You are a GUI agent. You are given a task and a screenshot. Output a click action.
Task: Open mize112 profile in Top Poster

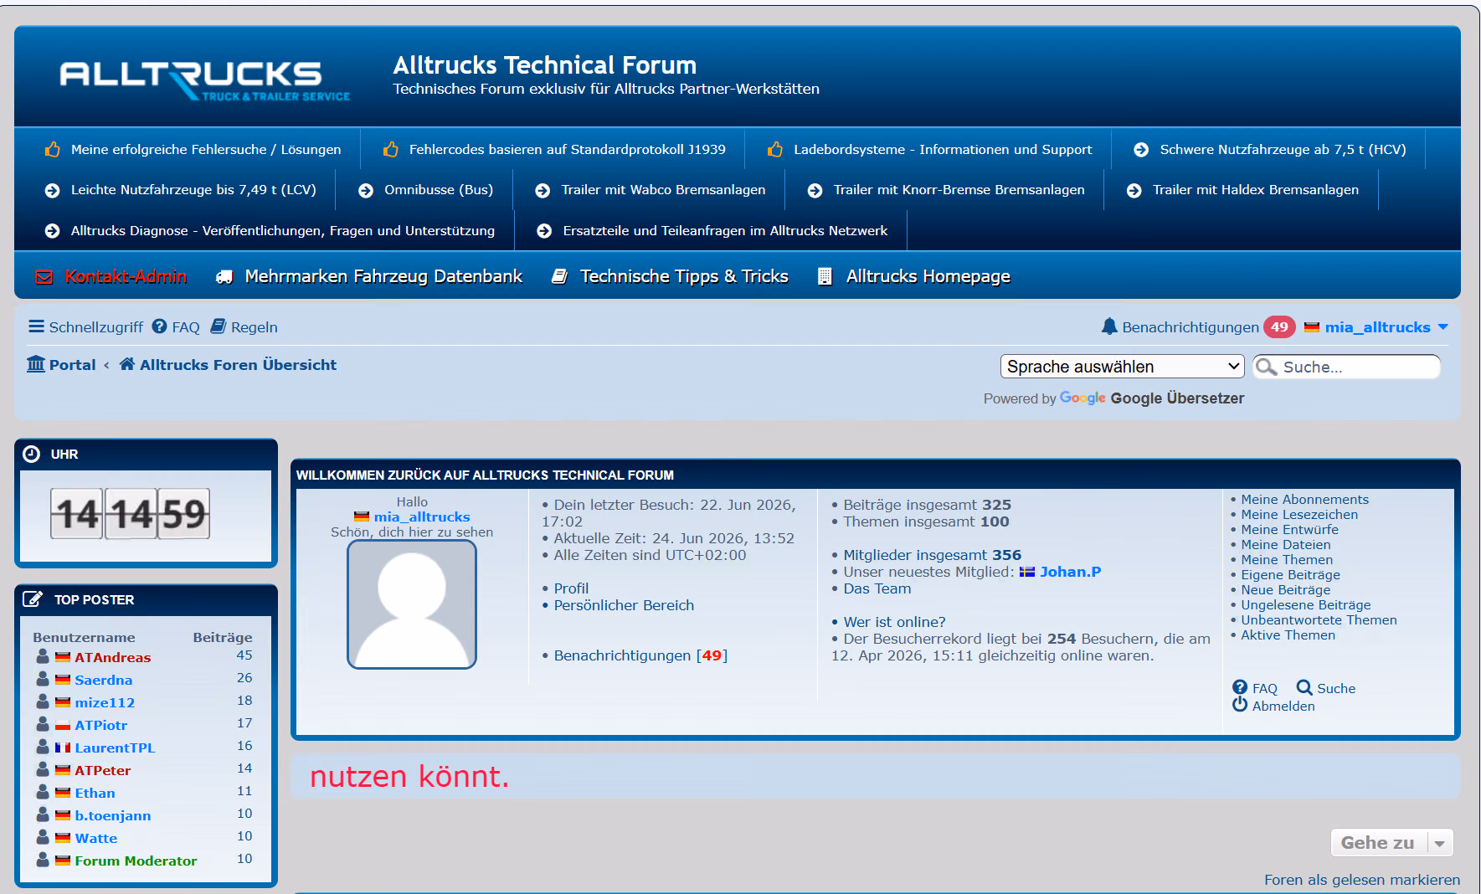pyautogui.click(x=105, y=703)
